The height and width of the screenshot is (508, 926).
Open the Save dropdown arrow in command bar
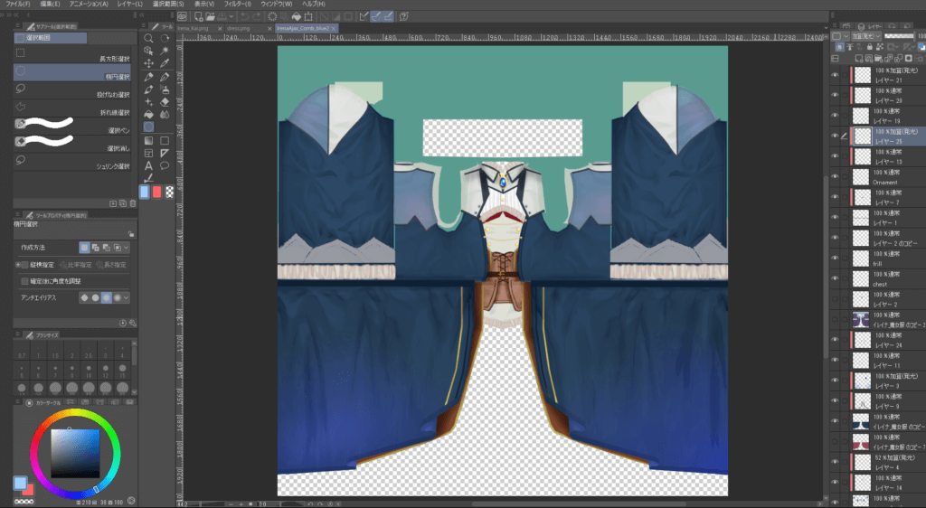[231, 16]
